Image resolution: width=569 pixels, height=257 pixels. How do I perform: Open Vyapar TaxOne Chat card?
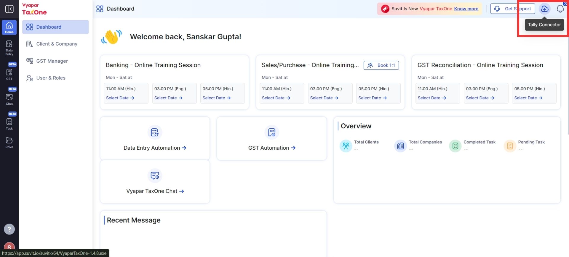click(x=155, y=182)
